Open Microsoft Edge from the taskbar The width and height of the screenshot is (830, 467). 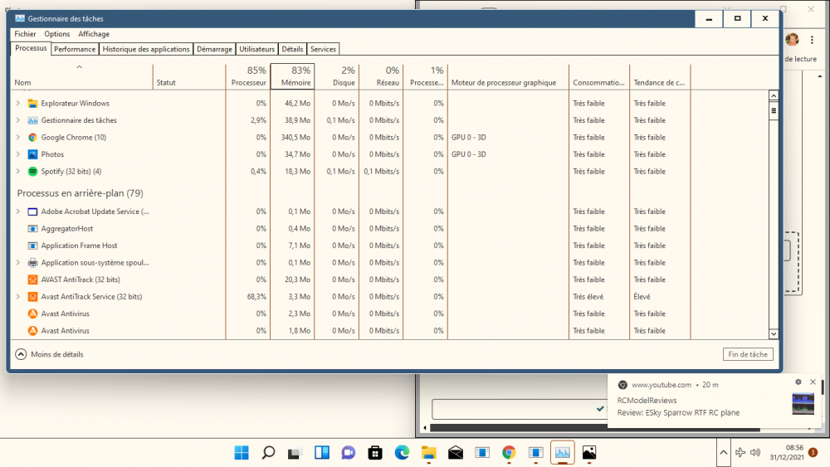(402, 453)
